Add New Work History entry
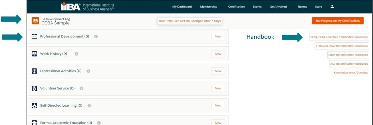The height and width of the screenshot is (125, 373). pyautogui.click(x=218, y=54)
